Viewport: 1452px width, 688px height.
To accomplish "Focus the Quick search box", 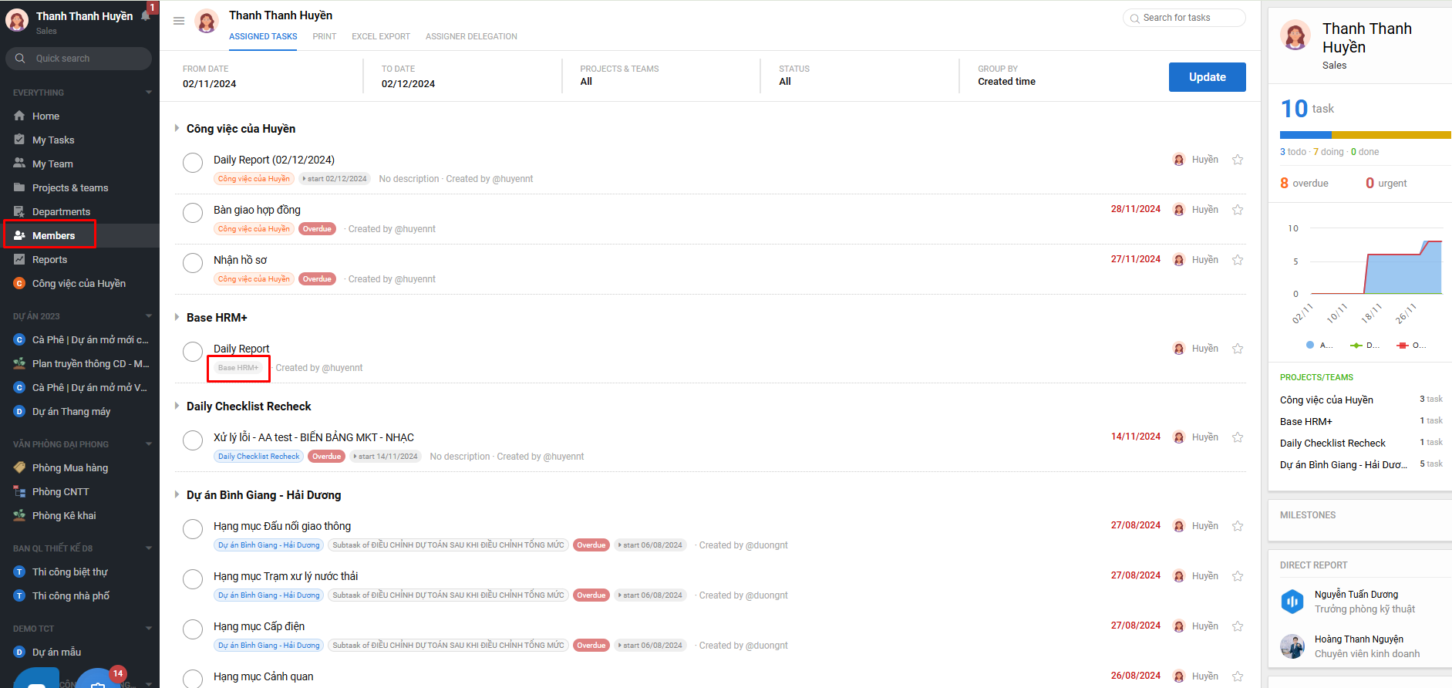I will [79, 59].
